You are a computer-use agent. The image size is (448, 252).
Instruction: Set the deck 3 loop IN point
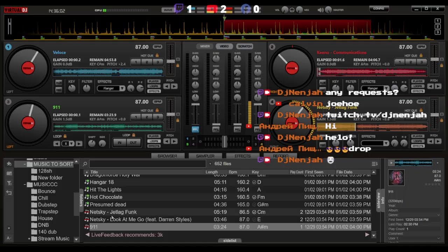point(120,142)
